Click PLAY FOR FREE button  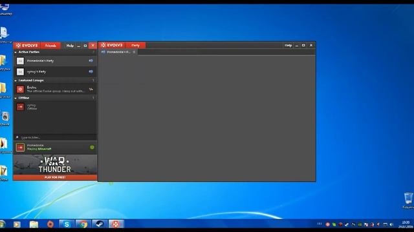55,178
